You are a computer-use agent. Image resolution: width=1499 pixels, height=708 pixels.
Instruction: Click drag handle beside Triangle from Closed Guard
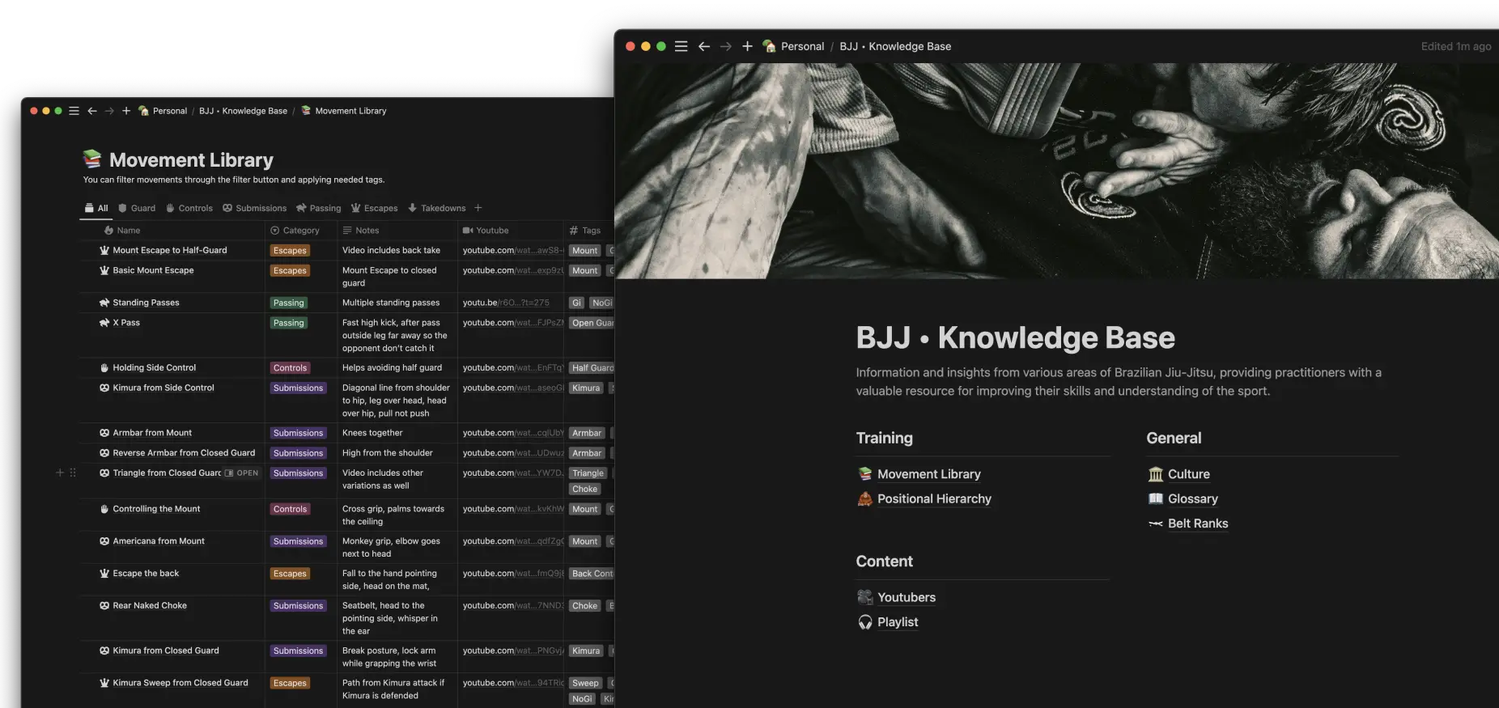[73, 473]
